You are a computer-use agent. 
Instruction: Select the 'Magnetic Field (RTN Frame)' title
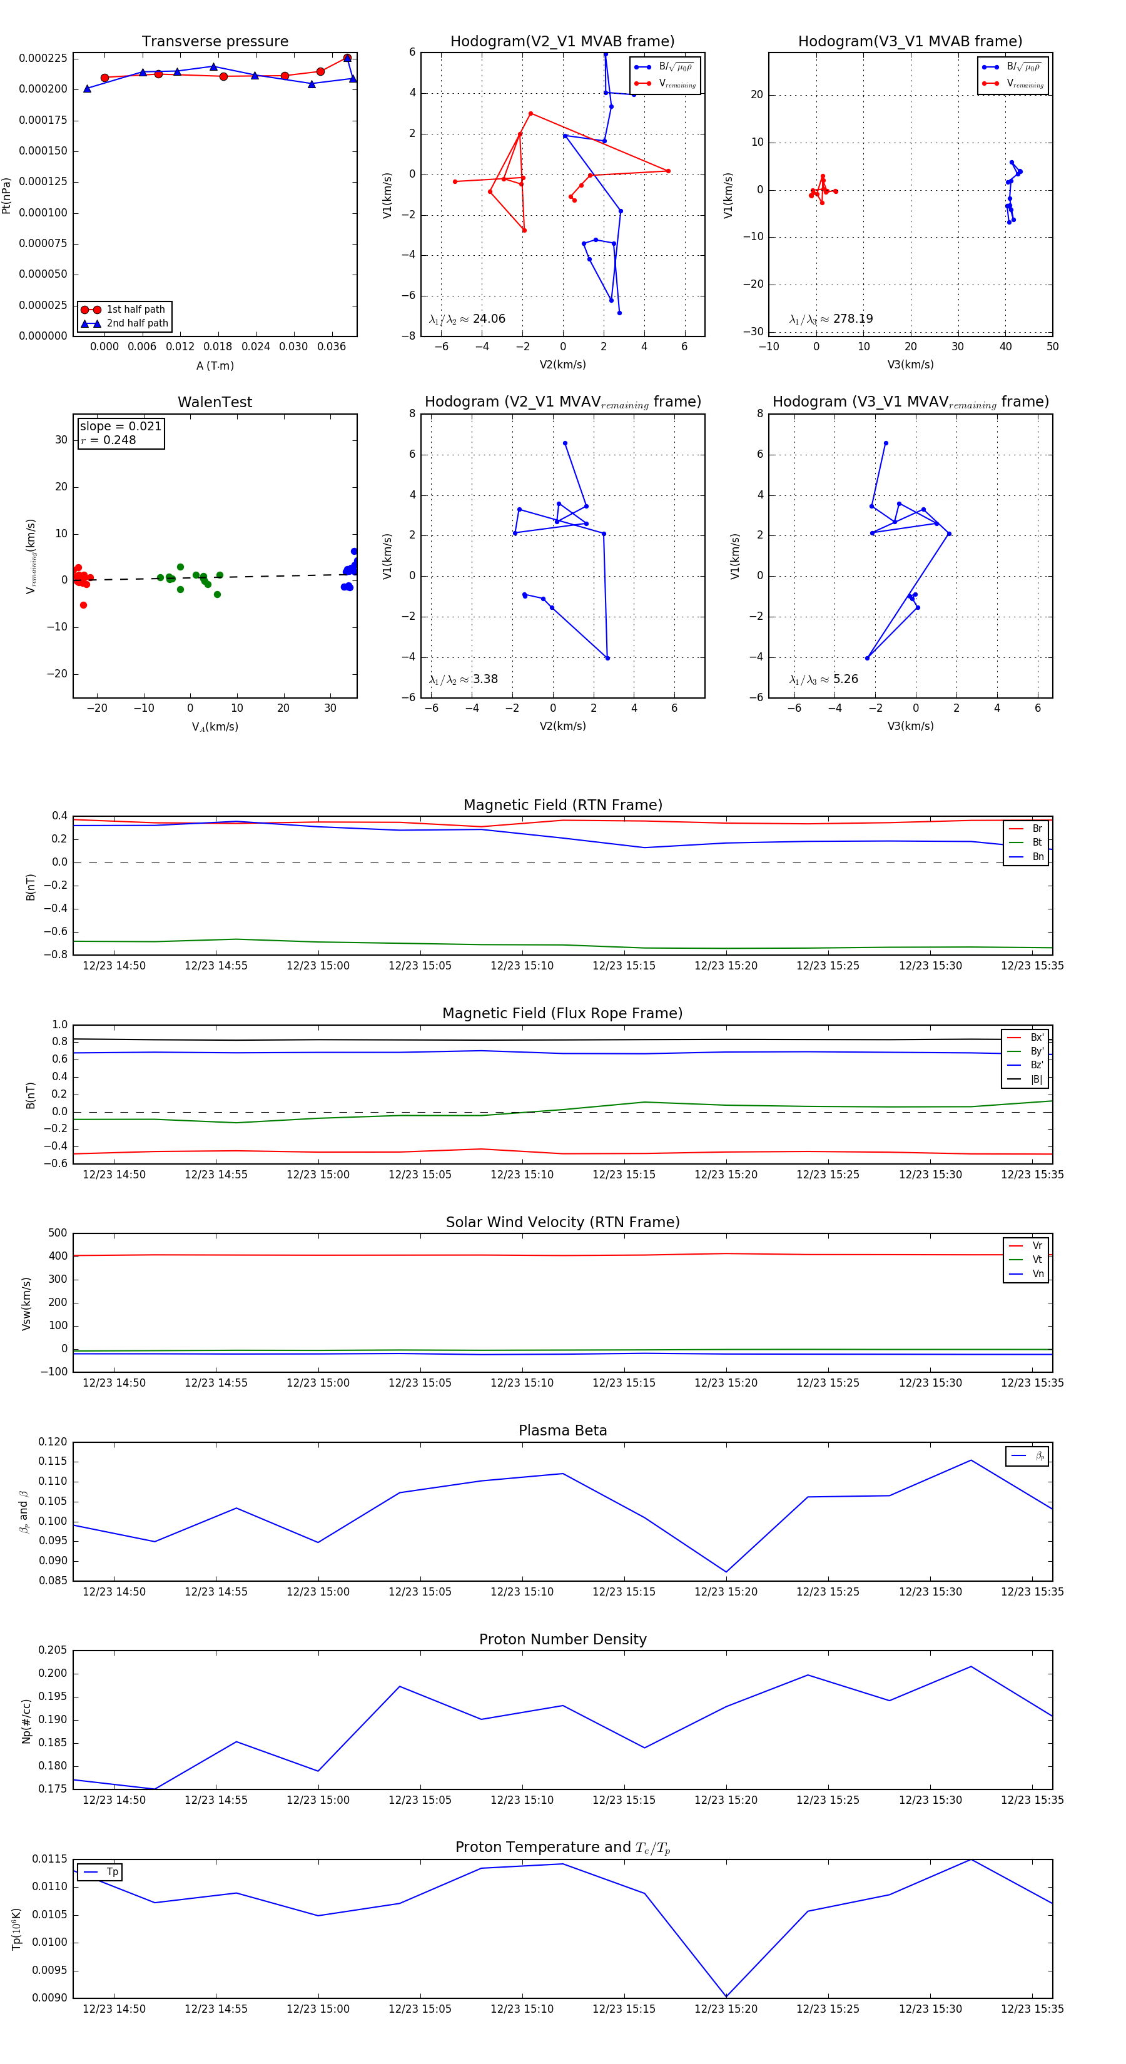(x=562, y=805)
